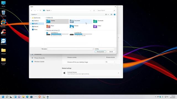Image resolution: width=177 pixels, height=99 pixels.
Task: Click the Choose picture button
Action: (100, 52)
